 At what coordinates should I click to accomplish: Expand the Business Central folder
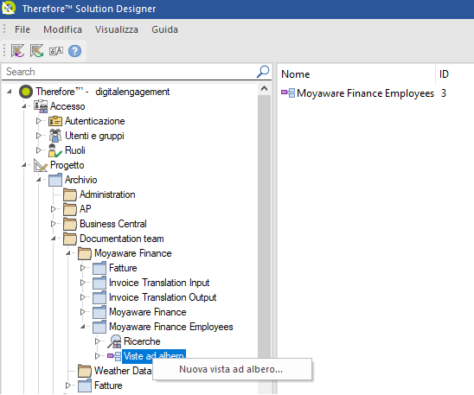tap(54, 224)
